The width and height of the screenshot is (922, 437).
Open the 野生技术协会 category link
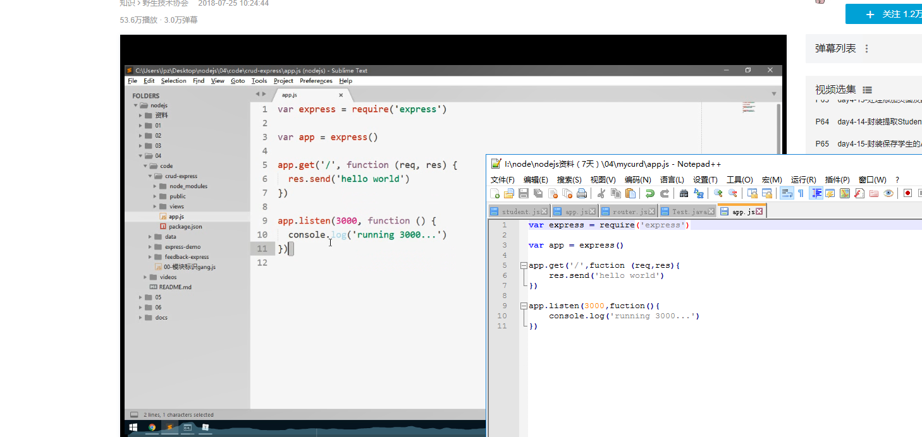[x=165, y=3]
